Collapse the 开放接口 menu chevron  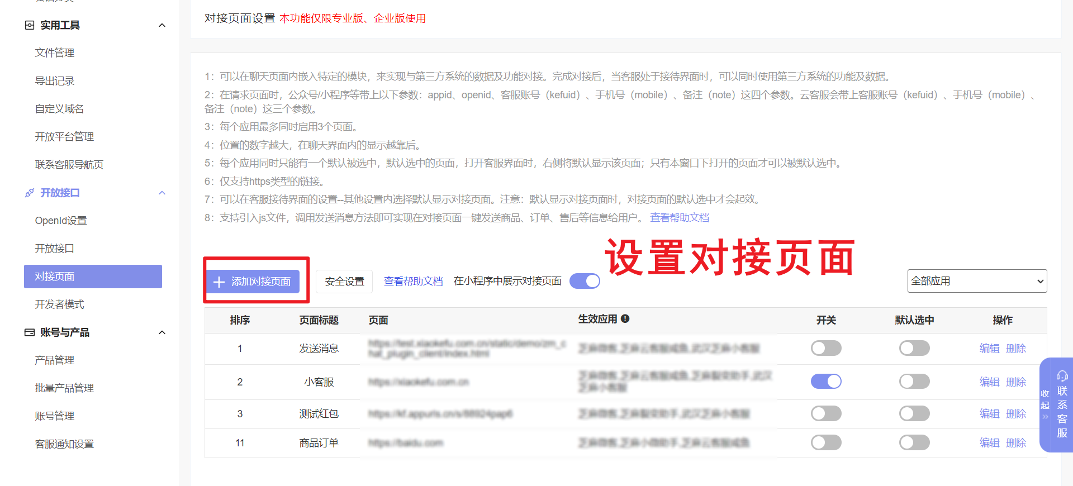[x=162, y=193]
